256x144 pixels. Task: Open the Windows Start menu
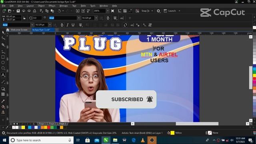[x=4, y=140]
